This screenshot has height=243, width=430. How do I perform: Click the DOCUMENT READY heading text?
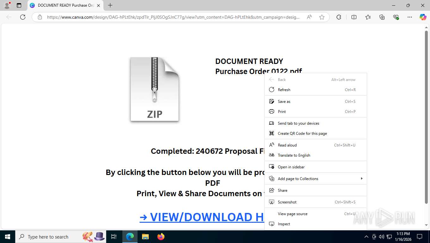tap(249, 61)
